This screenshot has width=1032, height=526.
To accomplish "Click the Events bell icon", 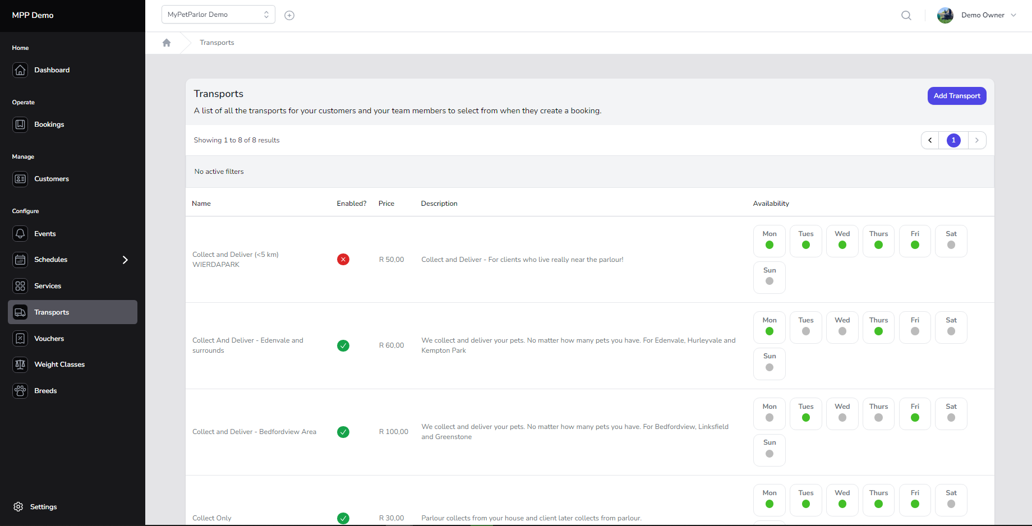I will coord(20,234).
